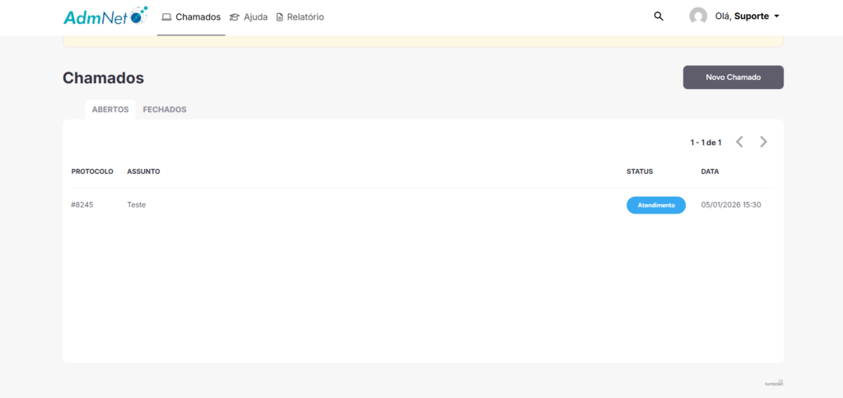Open the Relatório menu item
843x398 pixels.
305,17
